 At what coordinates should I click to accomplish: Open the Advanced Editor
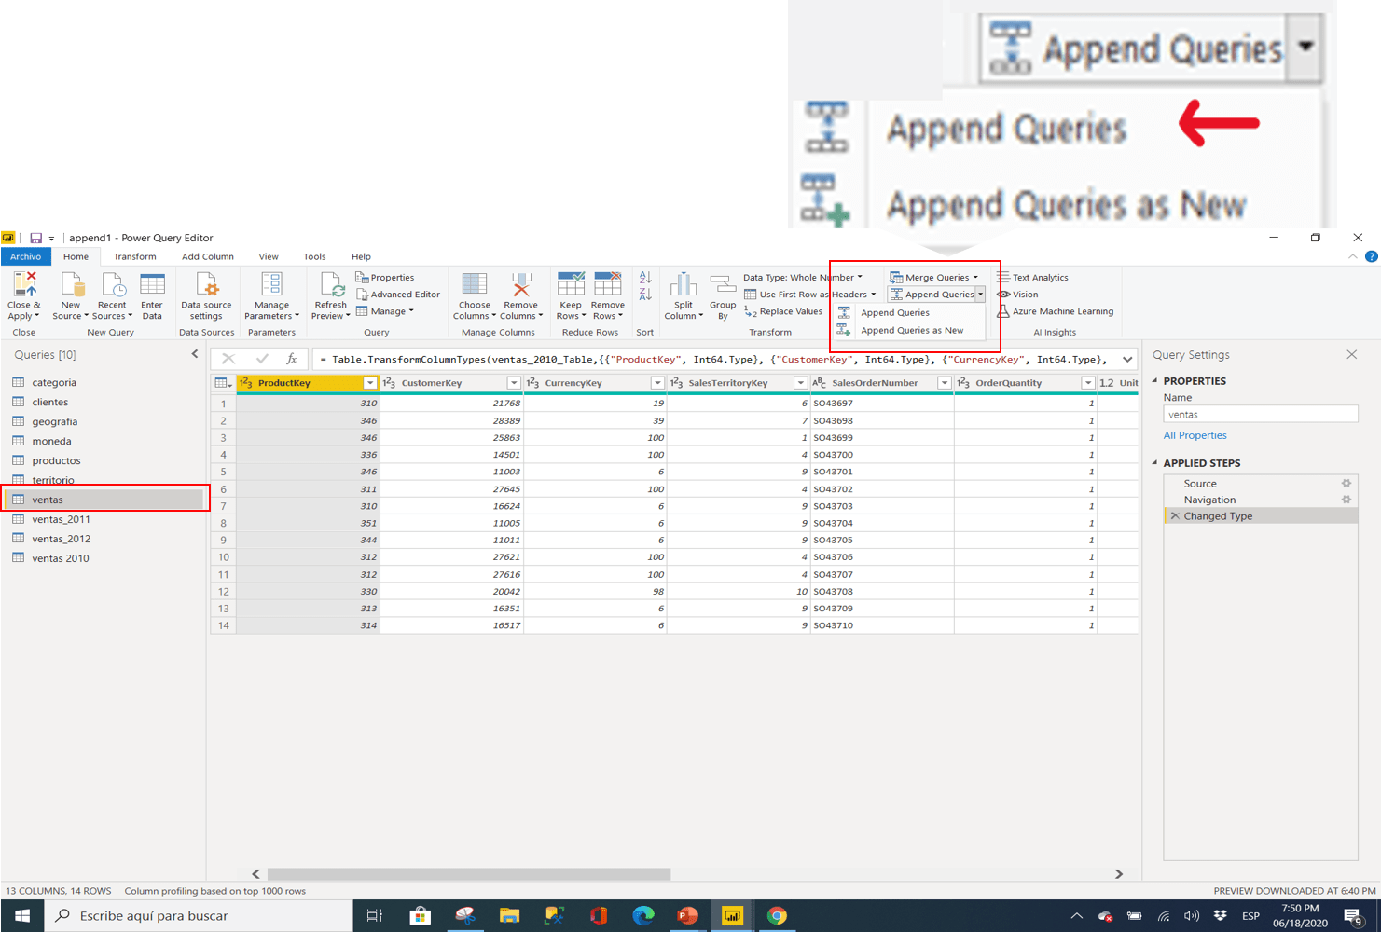click(x=399, y=294)
